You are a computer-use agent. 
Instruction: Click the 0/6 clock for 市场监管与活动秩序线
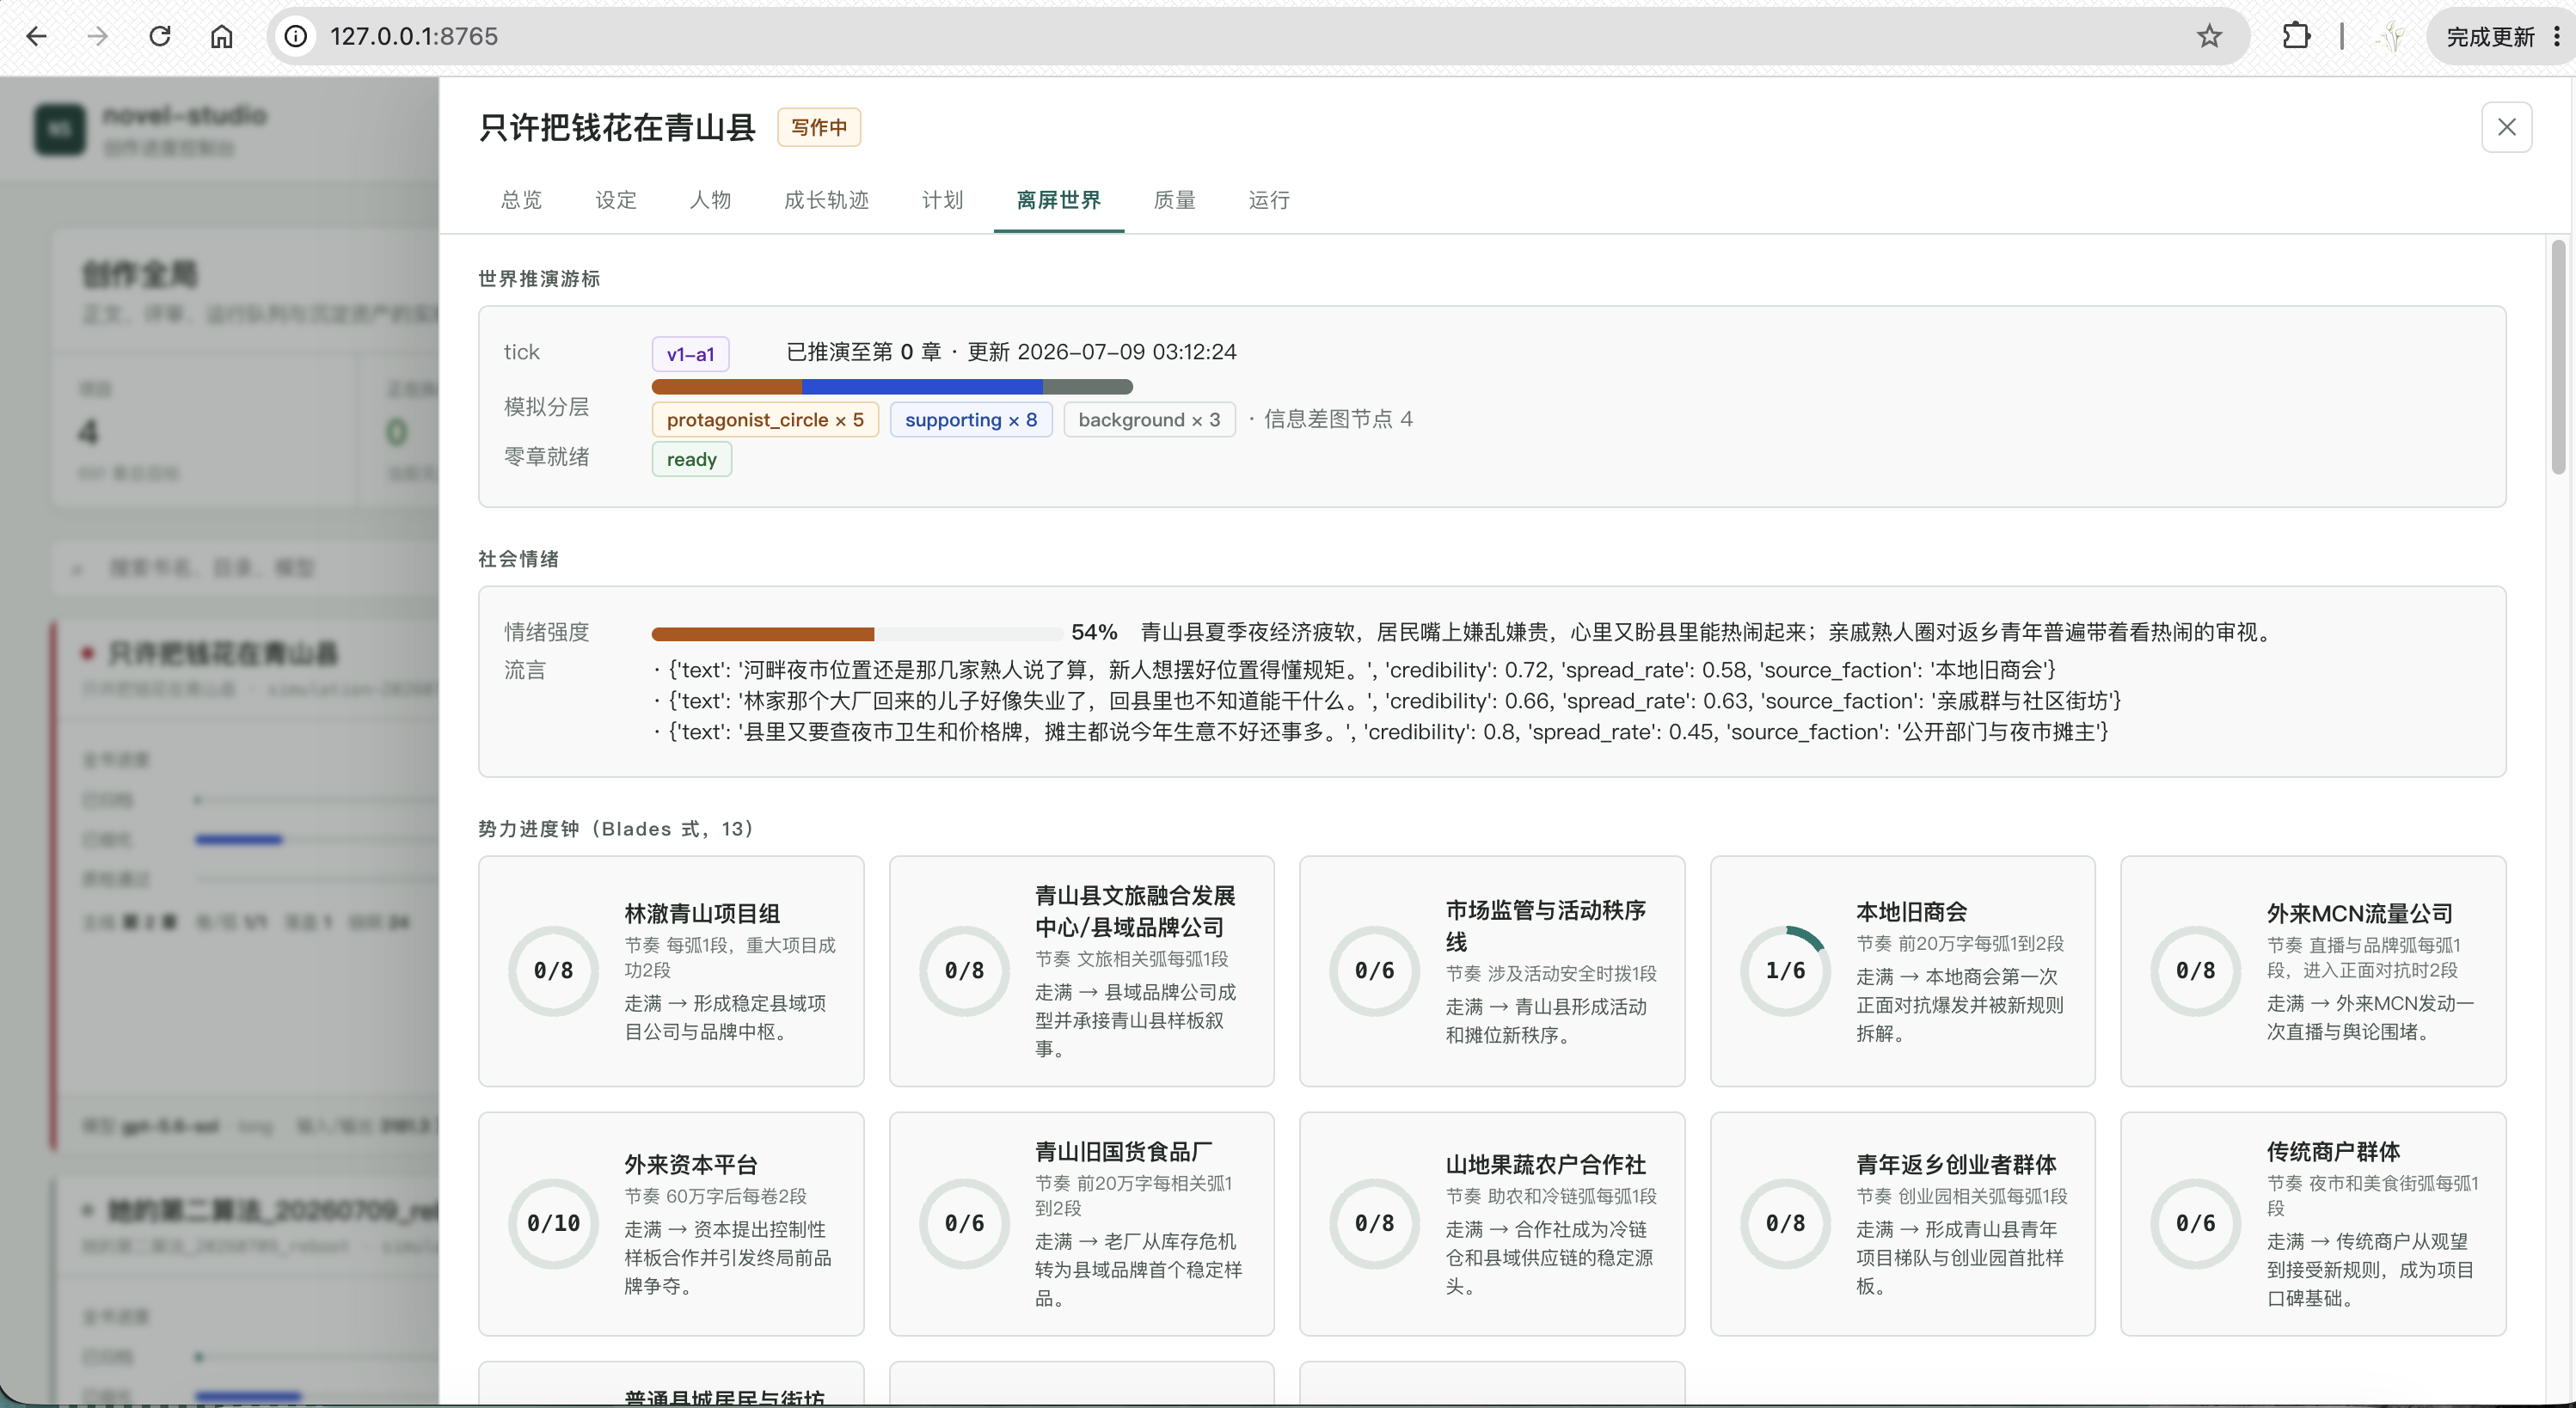coord(1374,970)
